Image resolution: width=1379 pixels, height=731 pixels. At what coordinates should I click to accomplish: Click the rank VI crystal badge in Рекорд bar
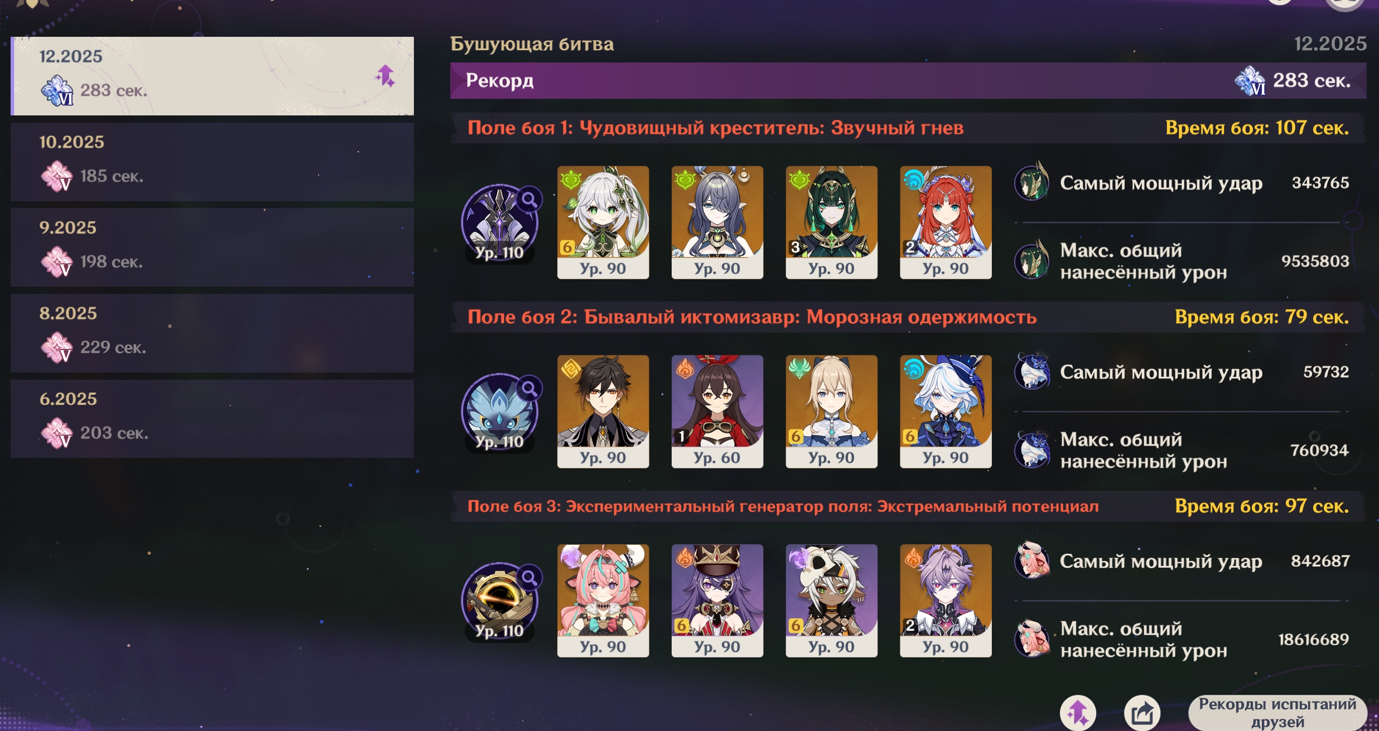tap(1250, 81)
